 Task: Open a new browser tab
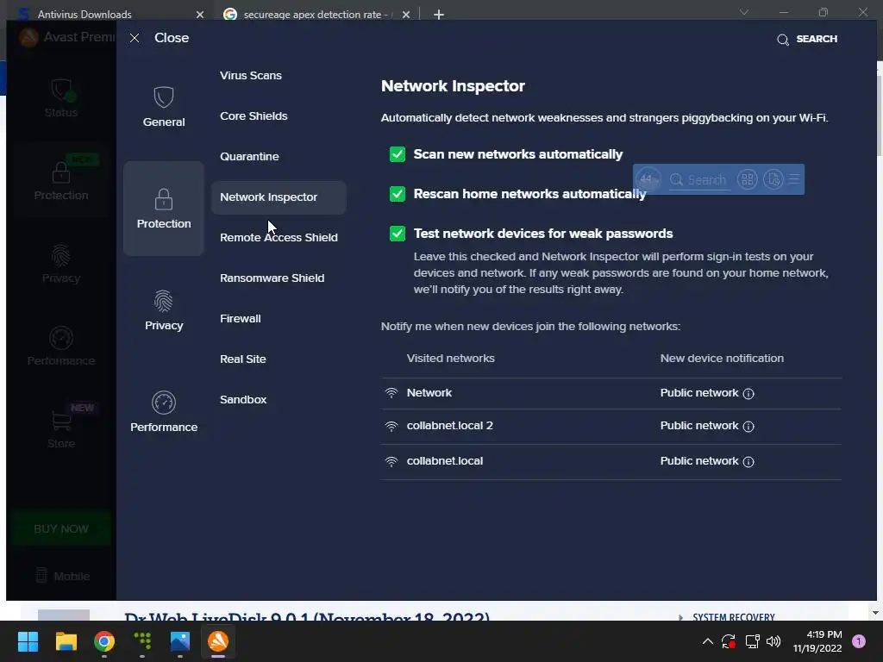click(x=439, y=15)
